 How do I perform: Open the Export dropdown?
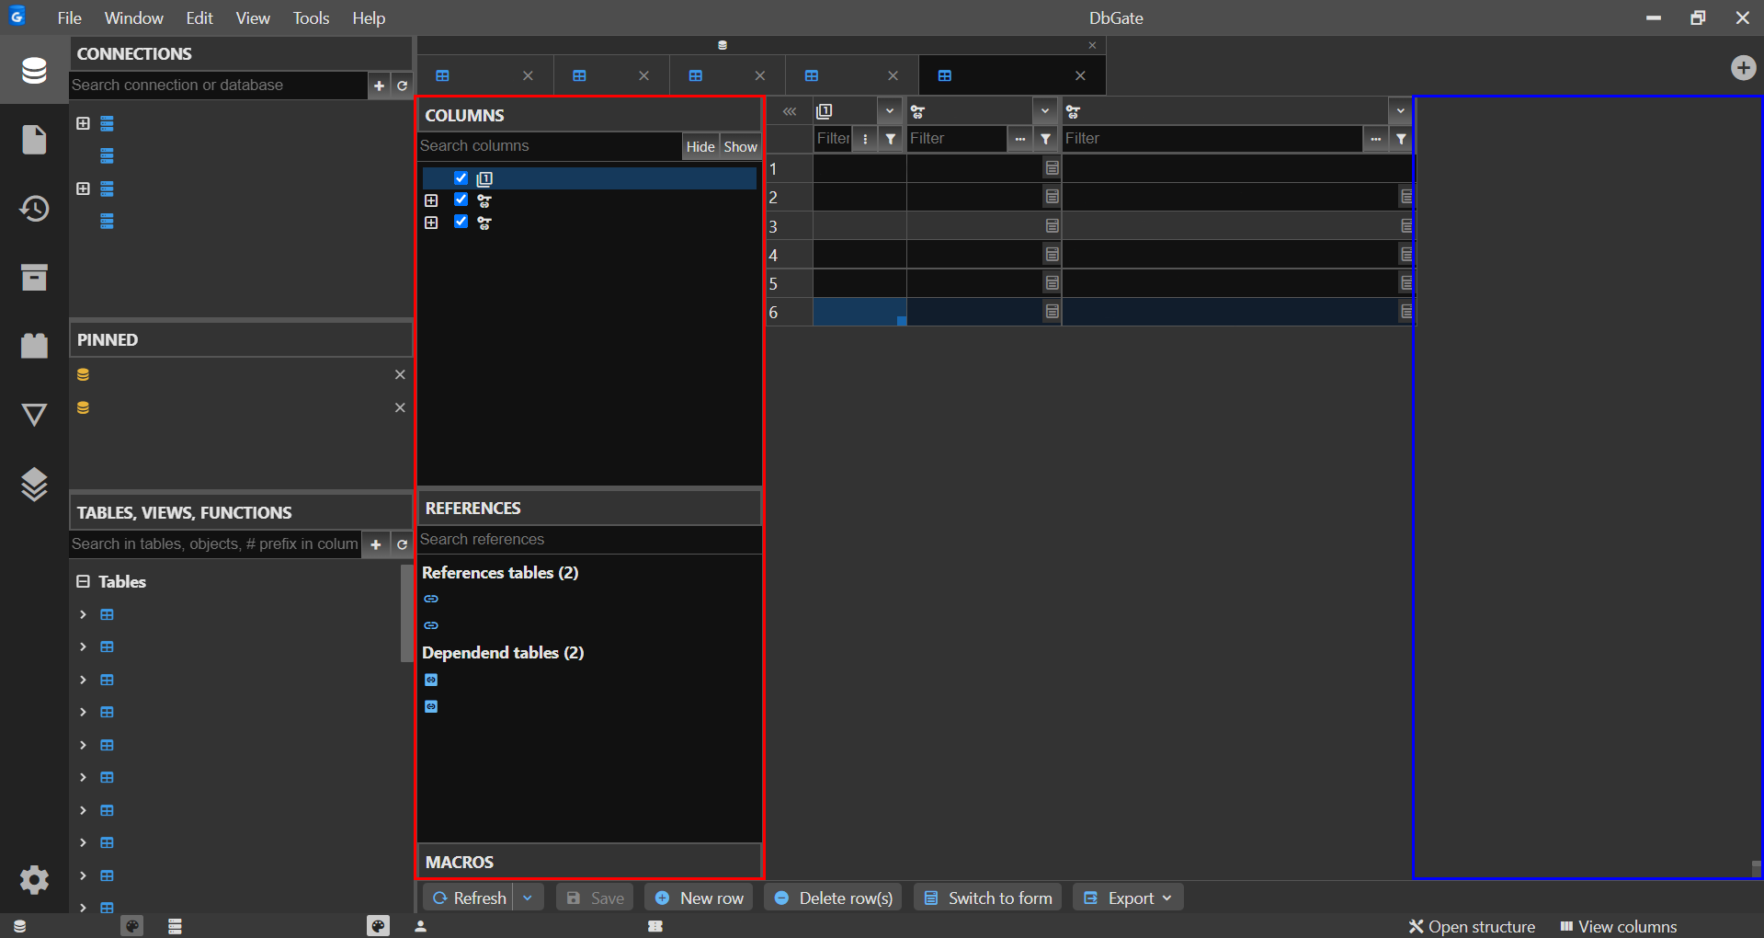pos(1128,898)
